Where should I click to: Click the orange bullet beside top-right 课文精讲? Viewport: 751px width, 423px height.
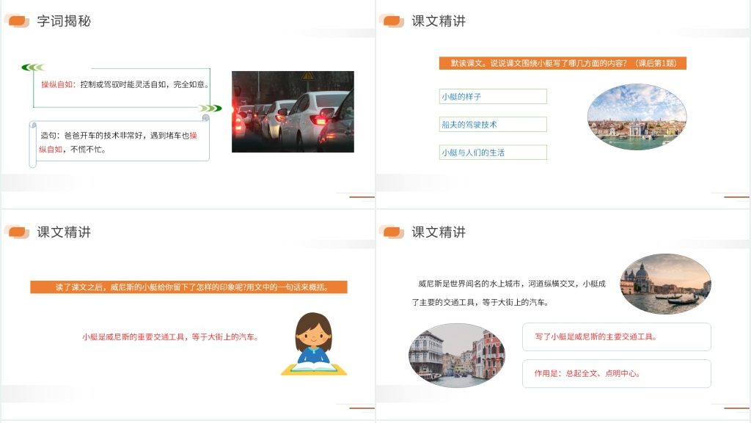coord(392,21)
